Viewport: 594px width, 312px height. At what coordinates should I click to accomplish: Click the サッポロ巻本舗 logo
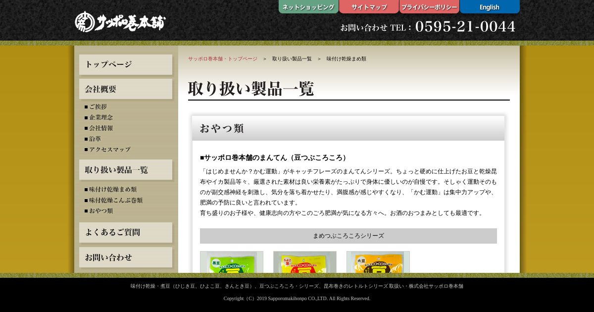[120, 22]
